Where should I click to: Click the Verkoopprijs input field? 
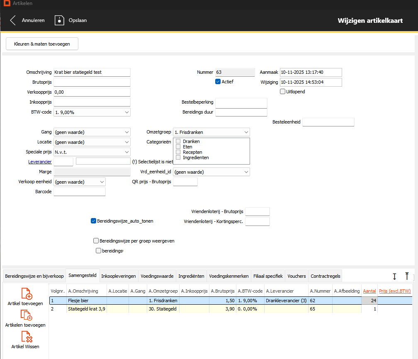(x=92, y=92)
